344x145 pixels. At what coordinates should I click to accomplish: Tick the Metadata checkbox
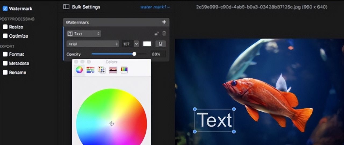coord(5,64)
